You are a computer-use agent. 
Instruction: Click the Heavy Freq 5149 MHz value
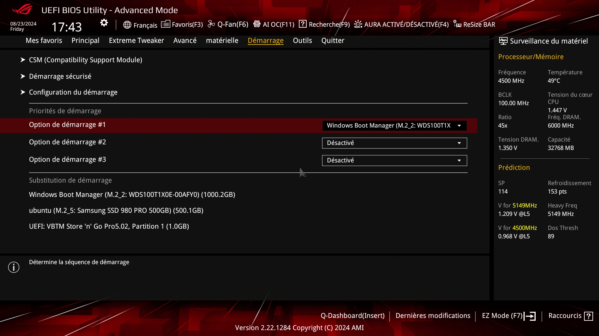click(x=561, y=214)
